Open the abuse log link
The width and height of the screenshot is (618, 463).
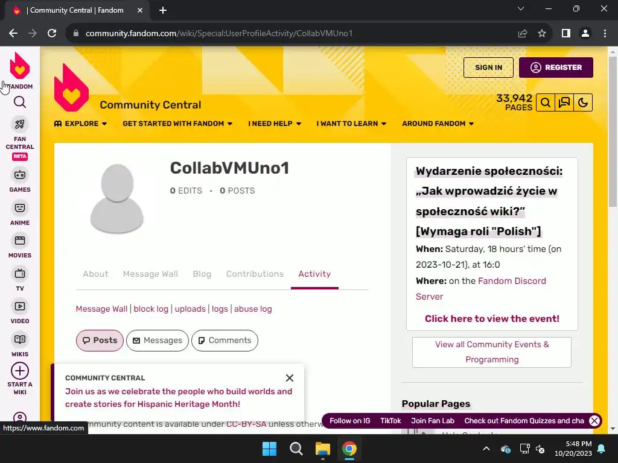(x=253, y=309)
